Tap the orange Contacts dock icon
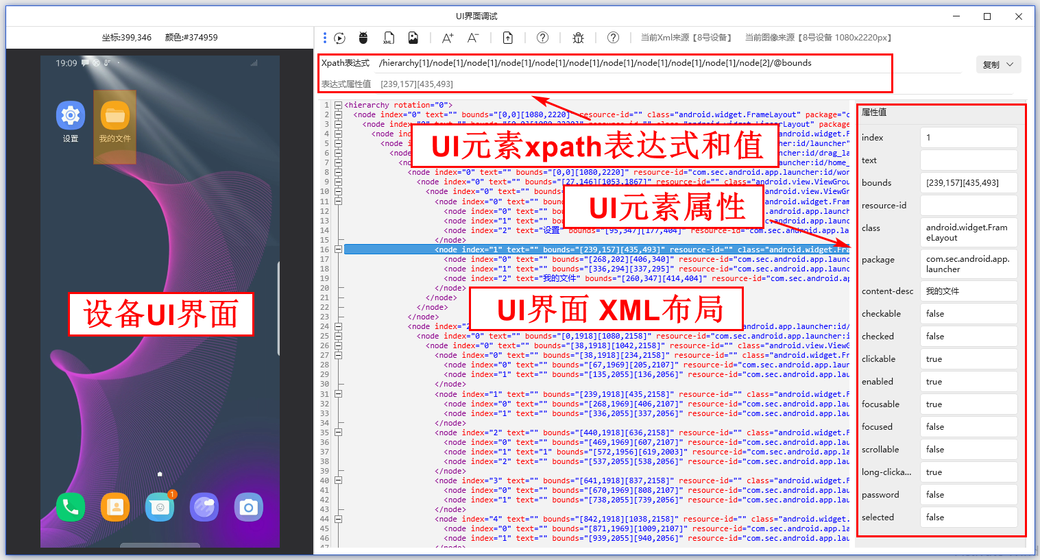 115,507
